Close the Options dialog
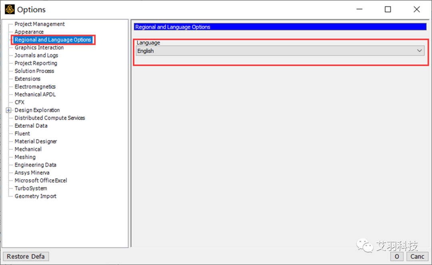 coord(416,9)
